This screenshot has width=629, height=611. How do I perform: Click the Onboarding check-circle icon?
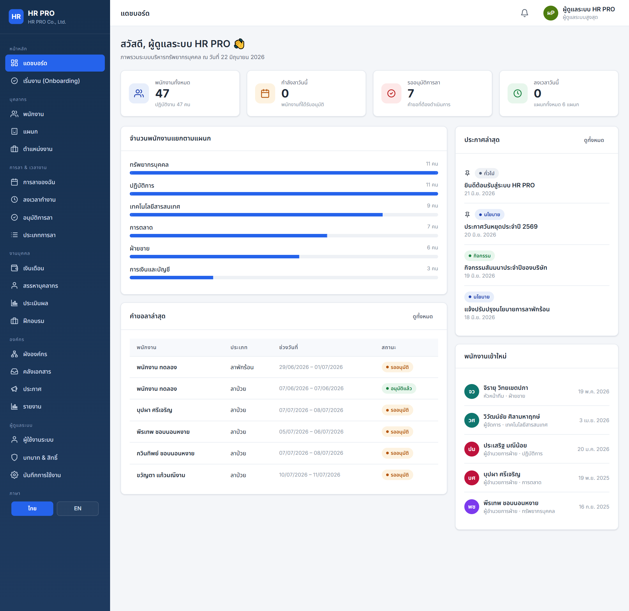pyautogui.click(x=15, y=81)
